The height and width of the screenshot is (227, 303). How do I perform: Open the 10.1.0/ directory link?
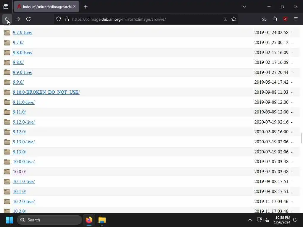tap(19, 192)
